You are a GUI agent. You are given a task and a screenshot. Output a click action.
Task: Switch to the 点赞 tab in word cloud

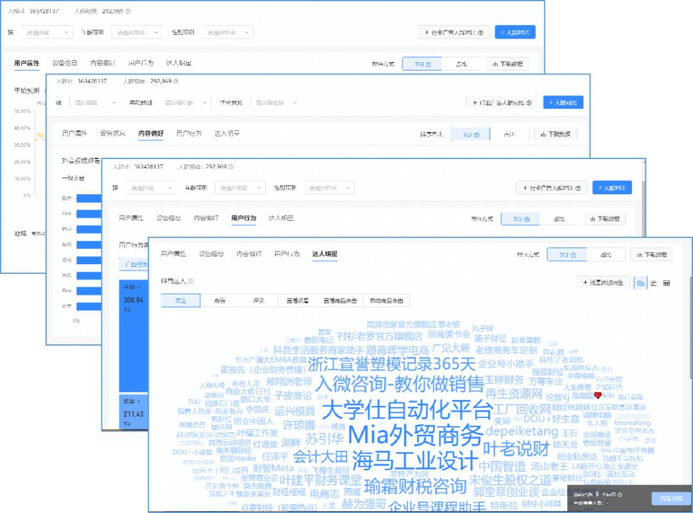coord(219,299)
